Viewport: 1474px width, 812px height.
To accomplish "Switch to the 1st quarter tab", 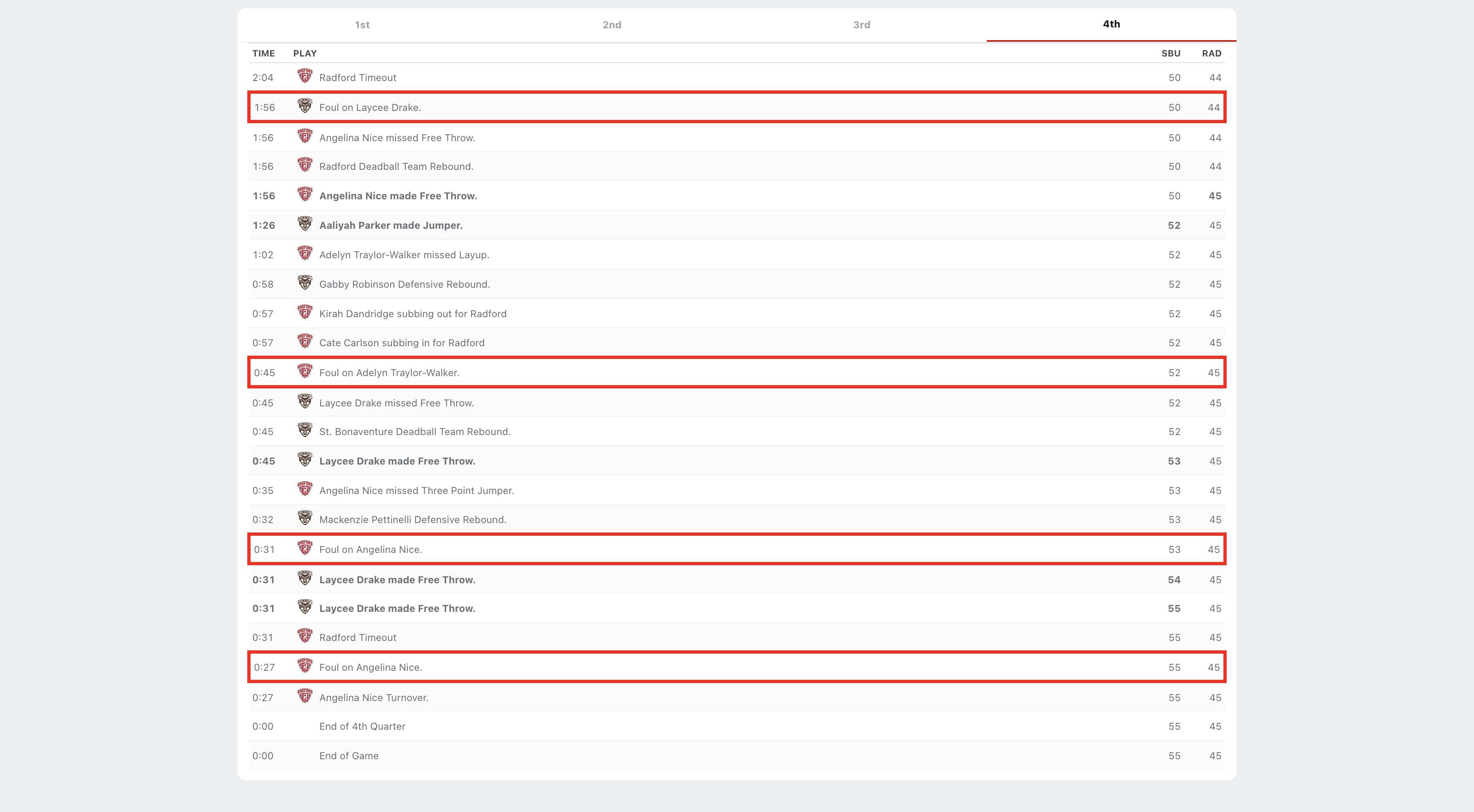I will tap(362, 25).
